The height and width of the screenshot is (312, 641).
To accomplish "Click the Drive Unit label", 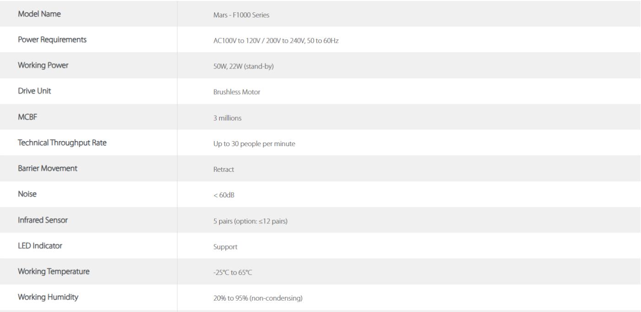I will click(34, 91).
